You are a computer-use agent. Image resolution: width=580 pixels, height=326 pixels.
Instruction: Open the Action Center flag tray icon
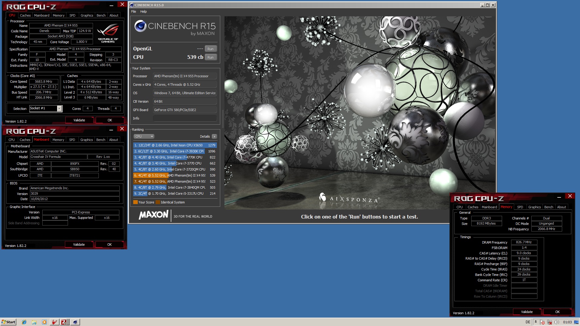(x=542, y=322)
